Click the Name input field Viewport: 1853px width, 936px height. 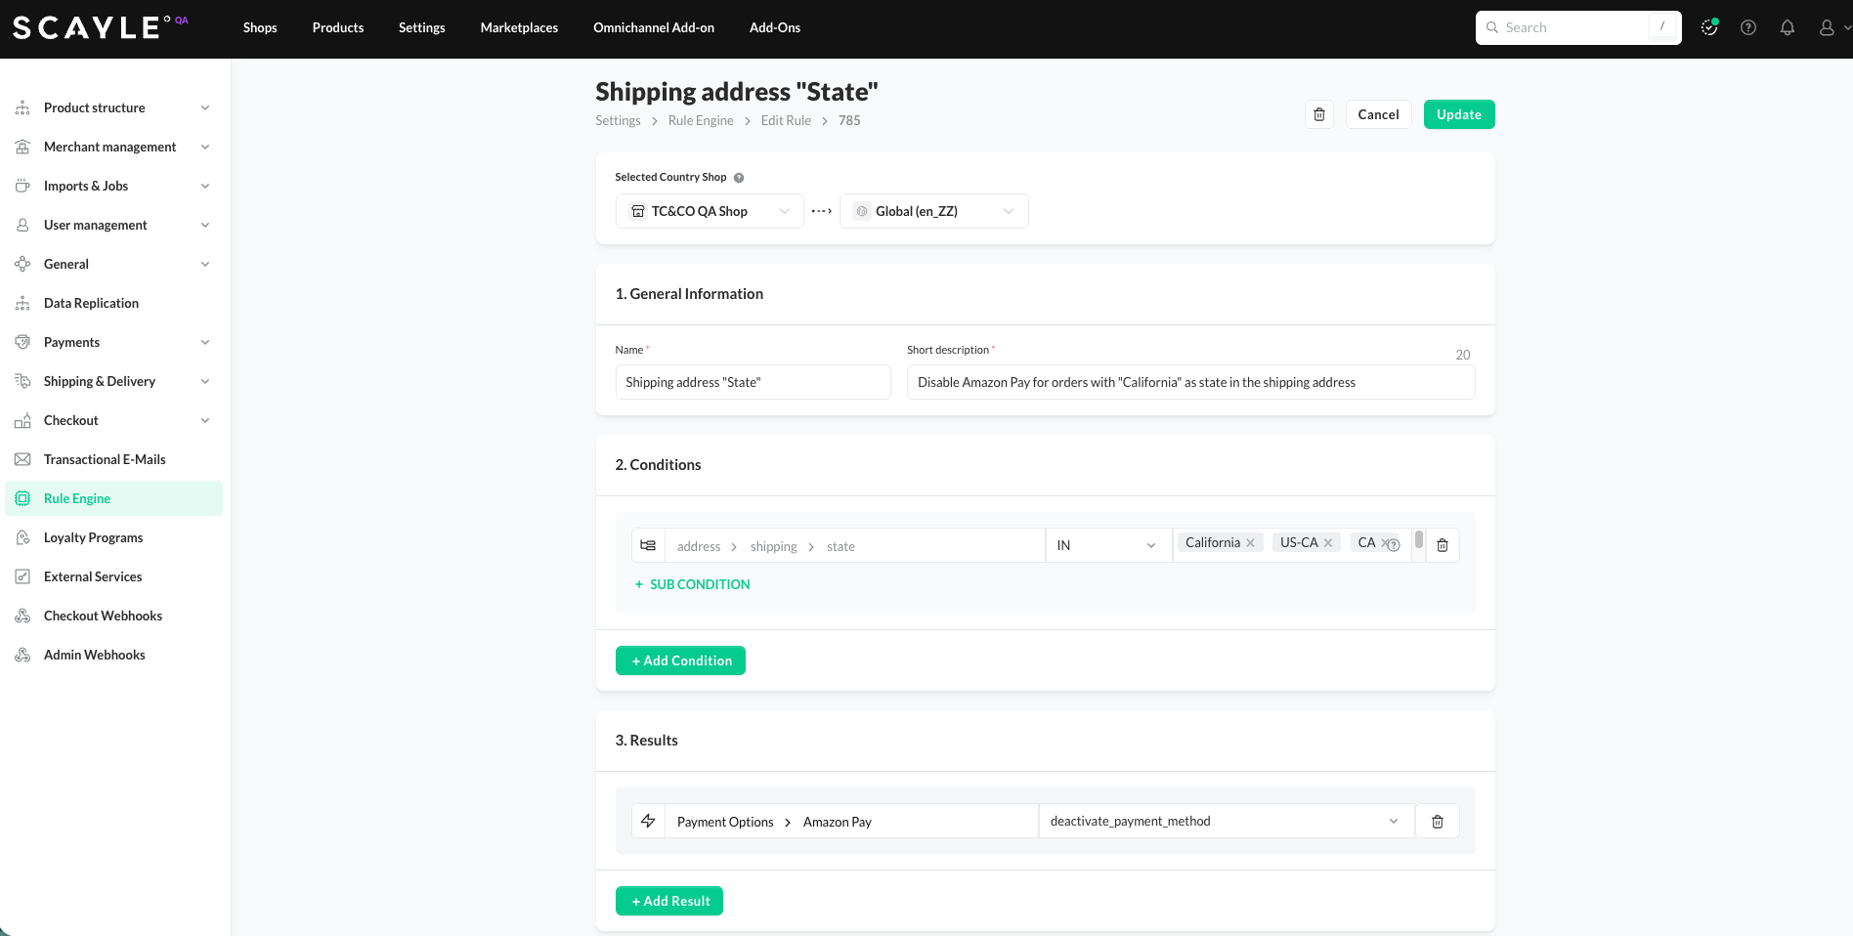tap(753, 382)
